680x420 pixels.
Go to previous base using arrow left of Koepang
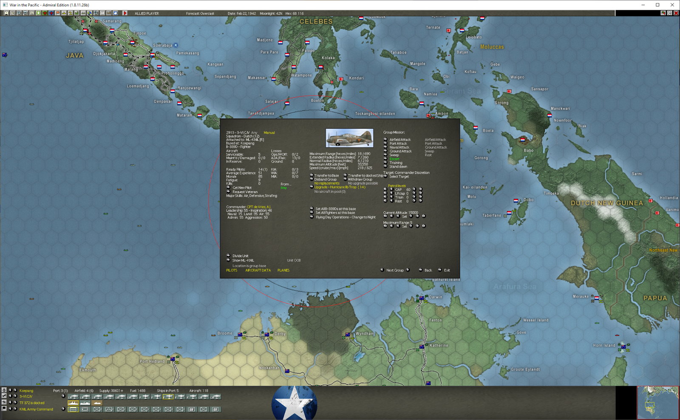point(10,390)
